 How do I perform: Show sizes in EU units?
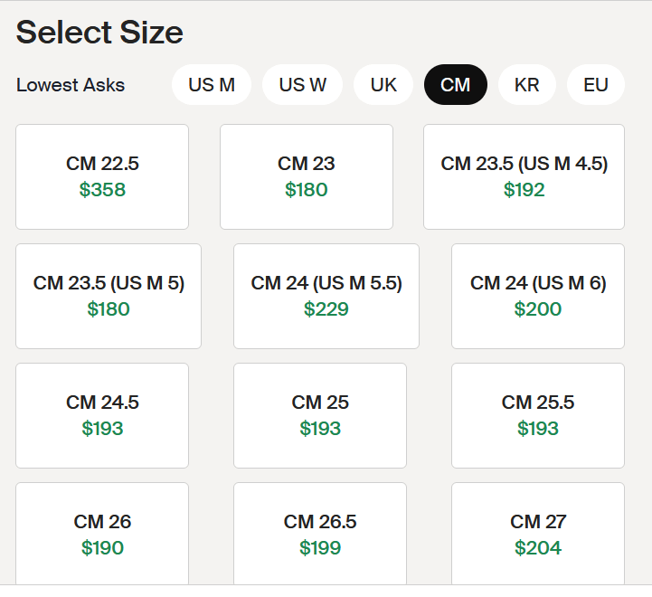(596, 85)
